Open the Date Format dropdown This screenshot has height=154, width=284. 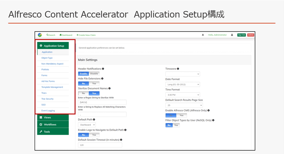coord(183,85)
